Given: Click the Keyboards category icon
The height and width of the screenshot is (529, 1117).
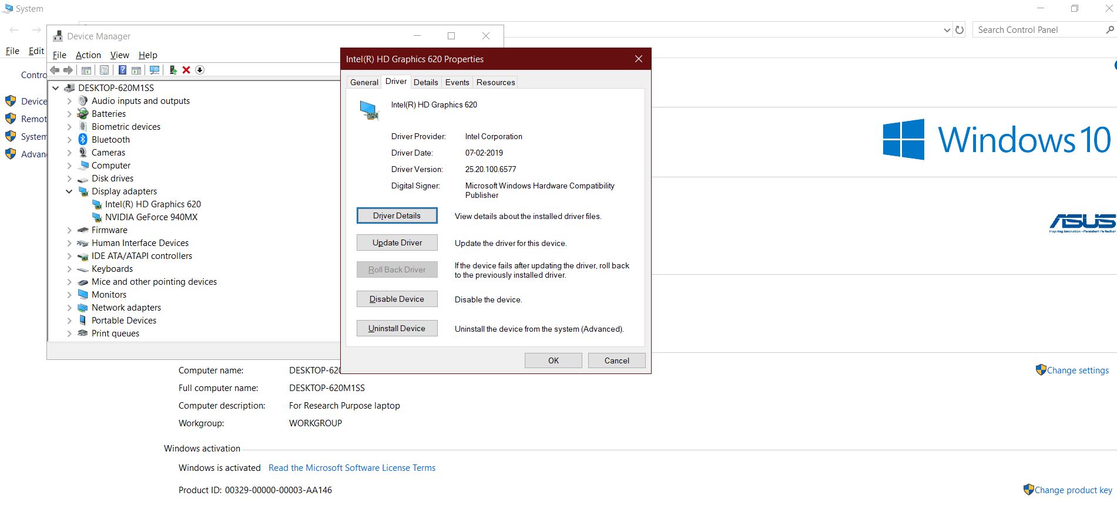Looking at the screenshot, I should pos(83,269).
